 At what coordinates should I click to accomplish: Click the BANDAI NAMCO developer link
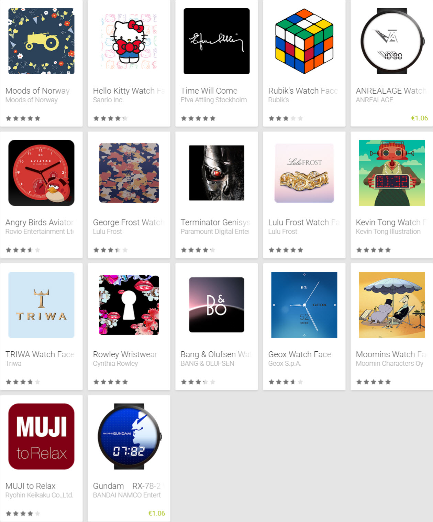click(x=127, y=495)
